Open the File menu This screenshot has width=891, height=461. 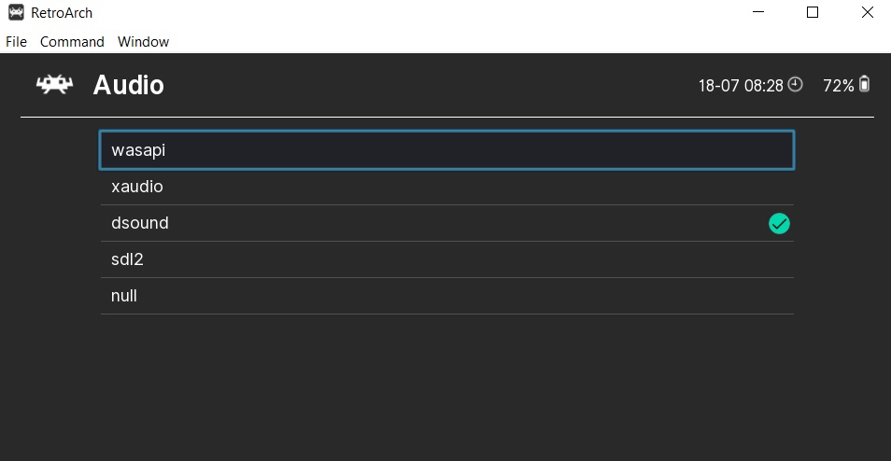[x=16, y=41]
